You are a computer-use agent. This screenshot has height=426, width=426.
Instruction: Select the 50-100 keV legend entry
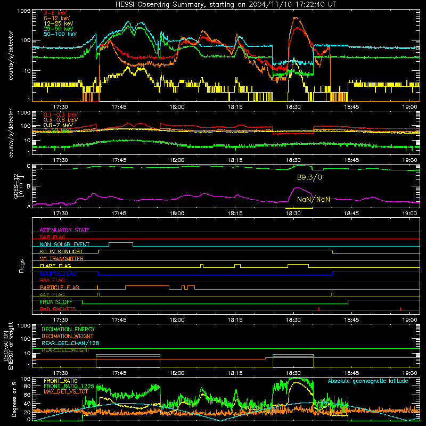pos(60,34)
